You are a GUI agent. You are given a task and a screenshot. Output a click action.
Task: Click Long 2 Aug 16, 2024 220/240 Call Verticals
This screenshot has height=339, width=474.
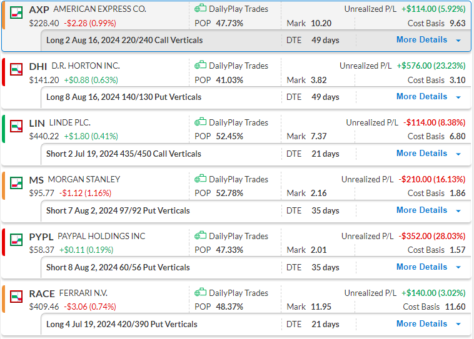click(124, 40)
